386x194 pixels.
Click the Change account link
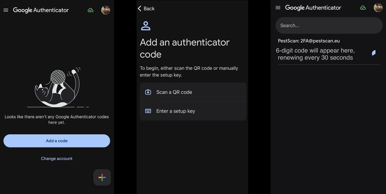(x=57, y=159)
